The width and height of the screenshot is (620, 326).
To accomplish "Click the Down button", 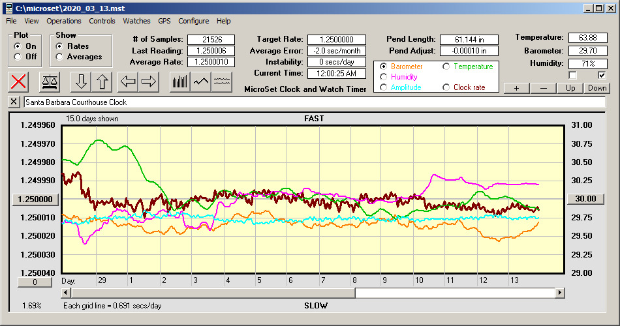I will [597, 88].
